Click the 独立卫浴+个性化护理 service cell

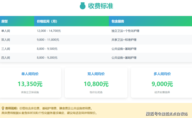click(x=125, y=31)
